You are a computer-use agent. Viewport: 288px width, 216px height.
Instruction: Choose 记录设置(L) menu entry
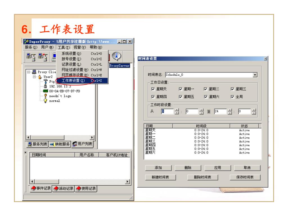tap(82, 64)
